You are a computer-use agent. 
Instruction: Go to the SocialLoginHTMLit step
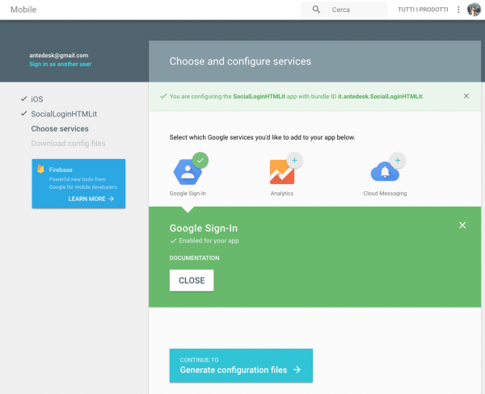[x=64, y=114]
